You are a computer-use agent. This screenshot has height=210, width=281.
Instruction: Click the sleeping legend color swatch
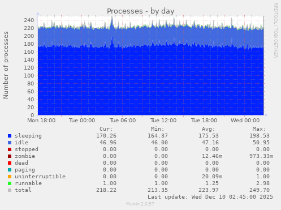click(10, 136)
